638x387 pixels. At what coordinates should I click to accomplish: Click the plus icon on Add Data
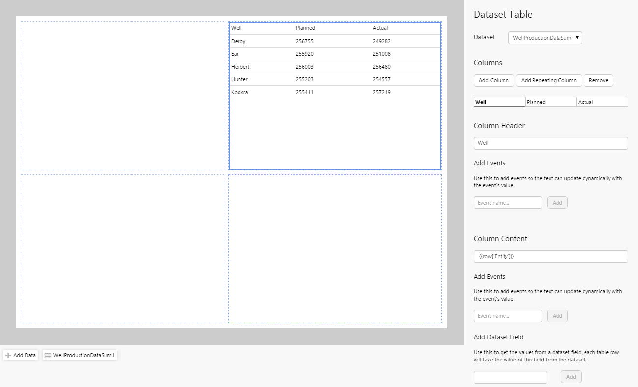tap(8, 355)
